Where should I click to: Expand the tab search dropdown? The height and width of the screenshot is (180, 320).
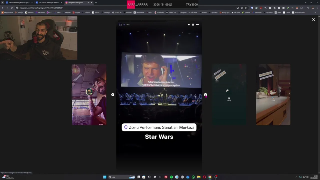(2, 2)
